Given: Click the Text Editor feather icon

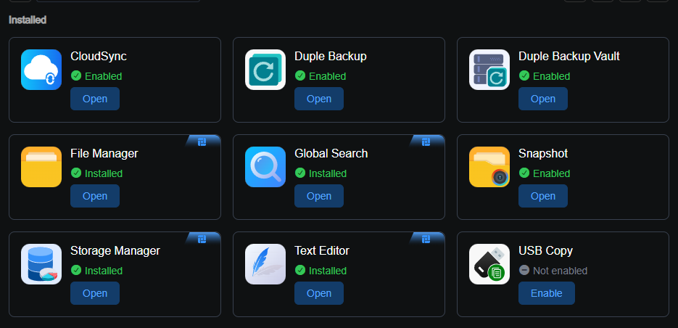Looking at the screenshot, I should [x=265, y=264].
